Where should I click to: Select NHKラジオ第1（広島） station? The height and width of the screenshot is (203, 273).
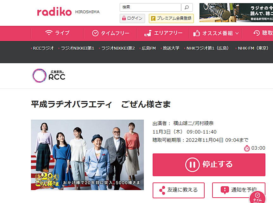click(207, 48)
